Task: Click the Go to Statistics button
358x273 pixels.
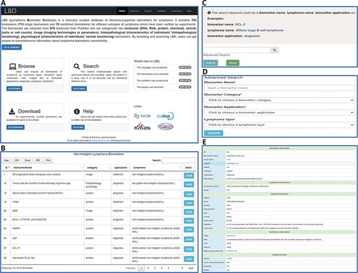Action: point(12,47)
